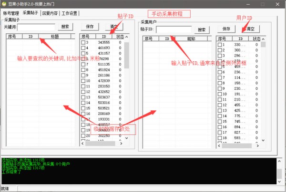Click the 贴子ID input field
This screenshot has height=192, width=286.
(x=174, y=29)
